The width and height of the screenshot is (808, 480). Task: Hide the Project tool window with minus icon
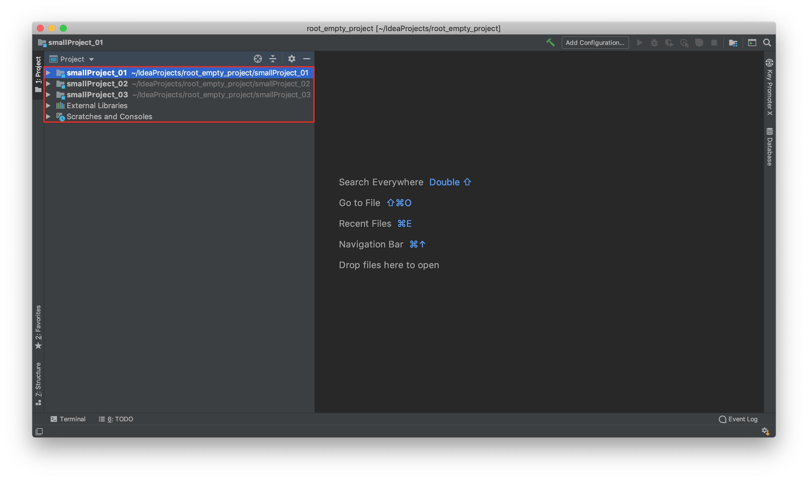(306, 59)
